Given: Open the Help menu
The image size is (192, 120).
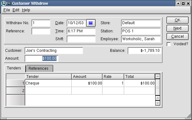Looking at the screenshot, I should coord(26,10).
